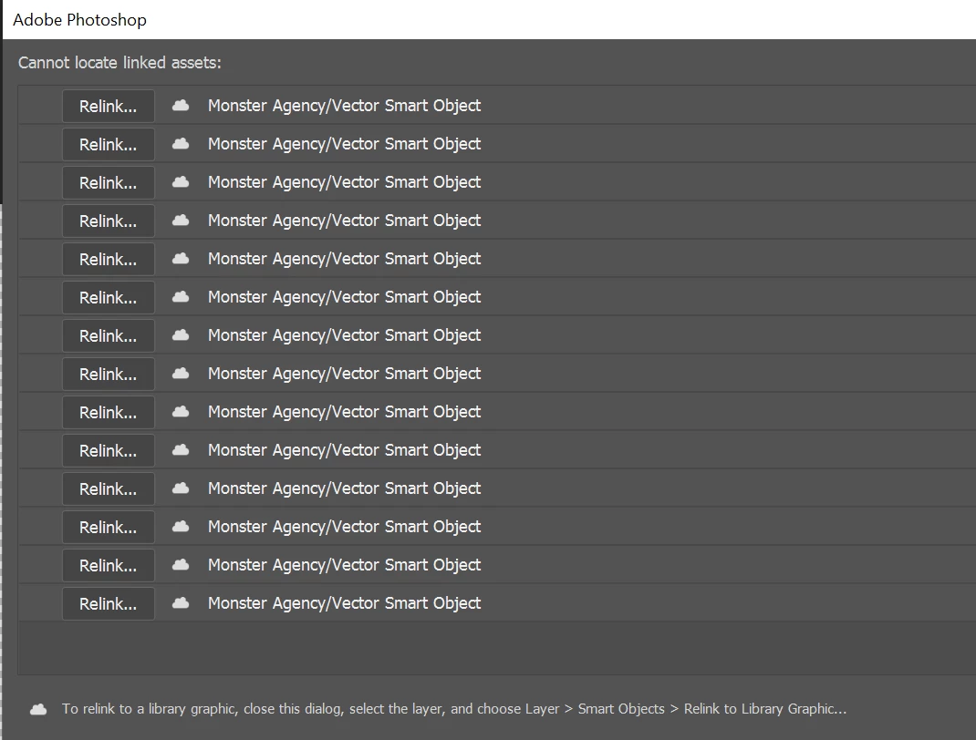Select the second Monster Agency/Vector Smart Object entry
The width and height of the screenshot is (976, 740).
(344, 144)
